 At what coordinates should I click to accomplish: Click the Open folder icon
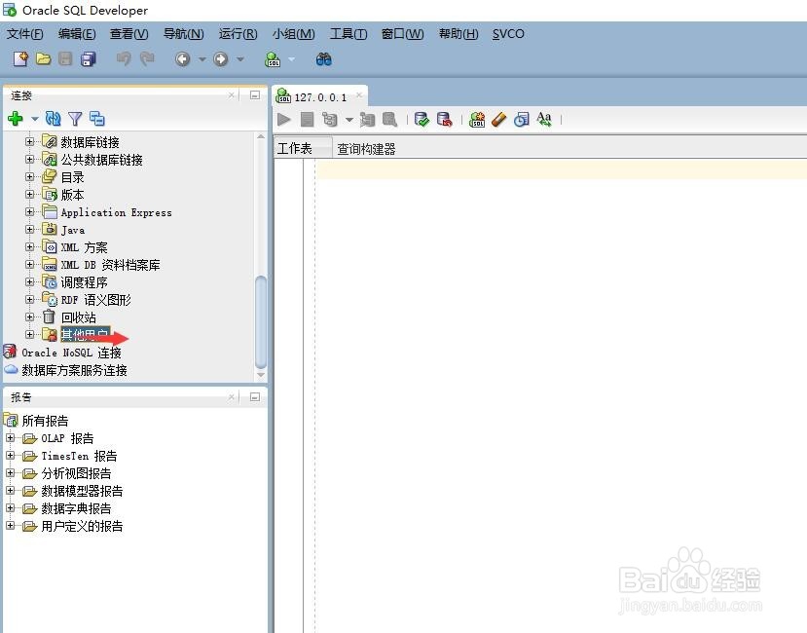click(x=43, y=59)
